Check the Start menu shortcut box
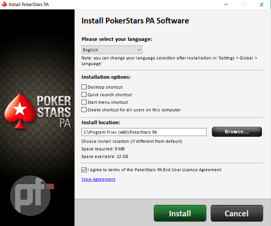Viewport: 271px width, 226px height. (x=84, y=102)
